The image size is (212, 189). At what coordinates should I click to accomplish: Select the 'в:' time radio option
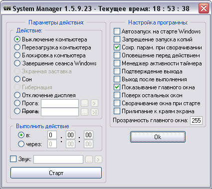coord(21,135)
